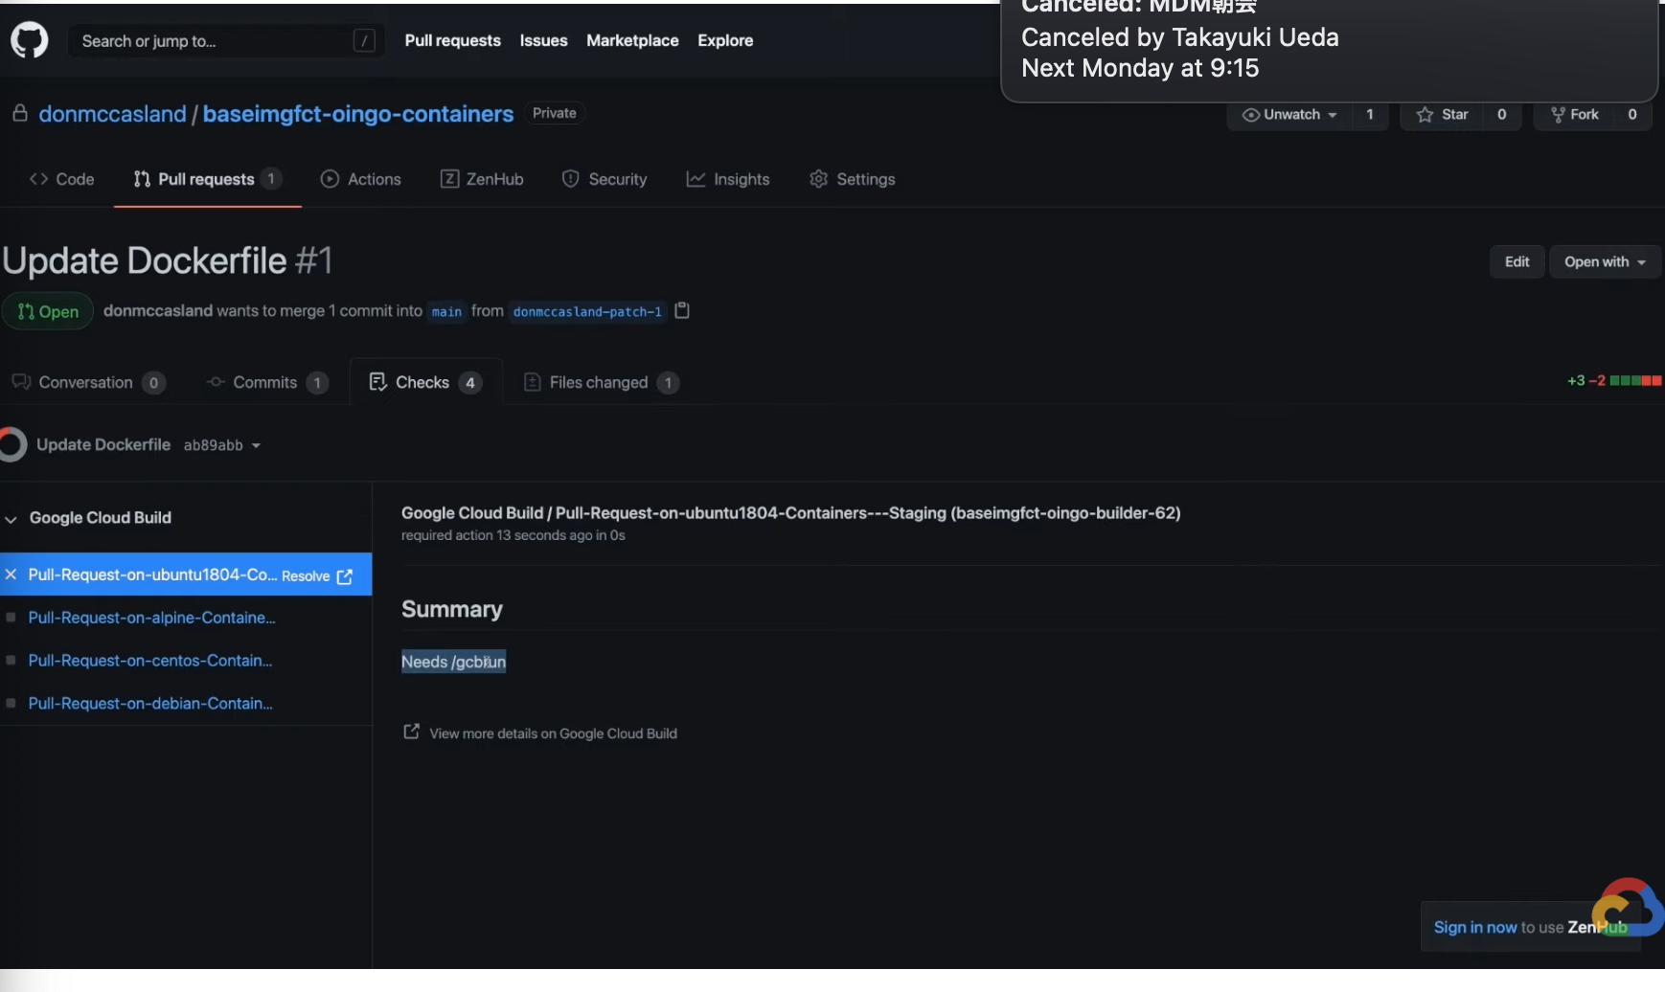The image size is (1665, 992).
Task: Click the commit status spinner icon
Action: 12,444
